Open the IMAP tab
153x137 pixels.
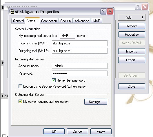point(96,21)
